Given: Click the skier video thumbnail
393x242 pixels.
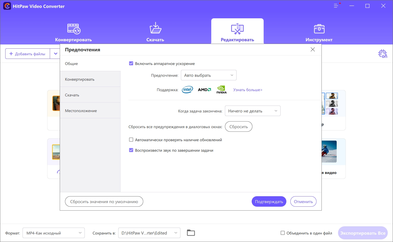Looking at the screenshot, I should pyautogui.click(x=329, y=152).
